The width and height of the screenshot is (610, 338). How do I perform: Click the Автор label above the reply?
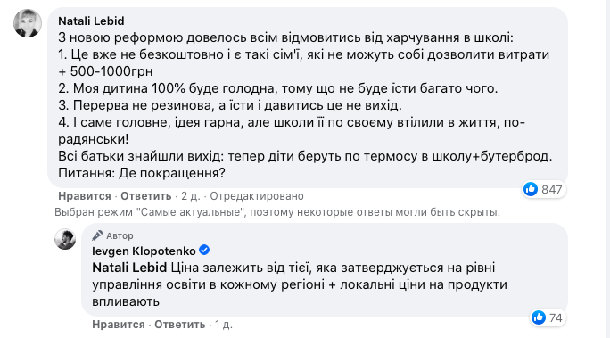[x=120, y=235]
